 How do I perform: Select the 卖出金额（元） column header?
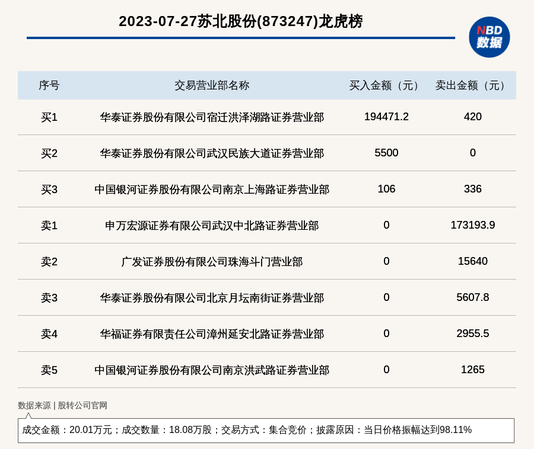pos(473,85)
